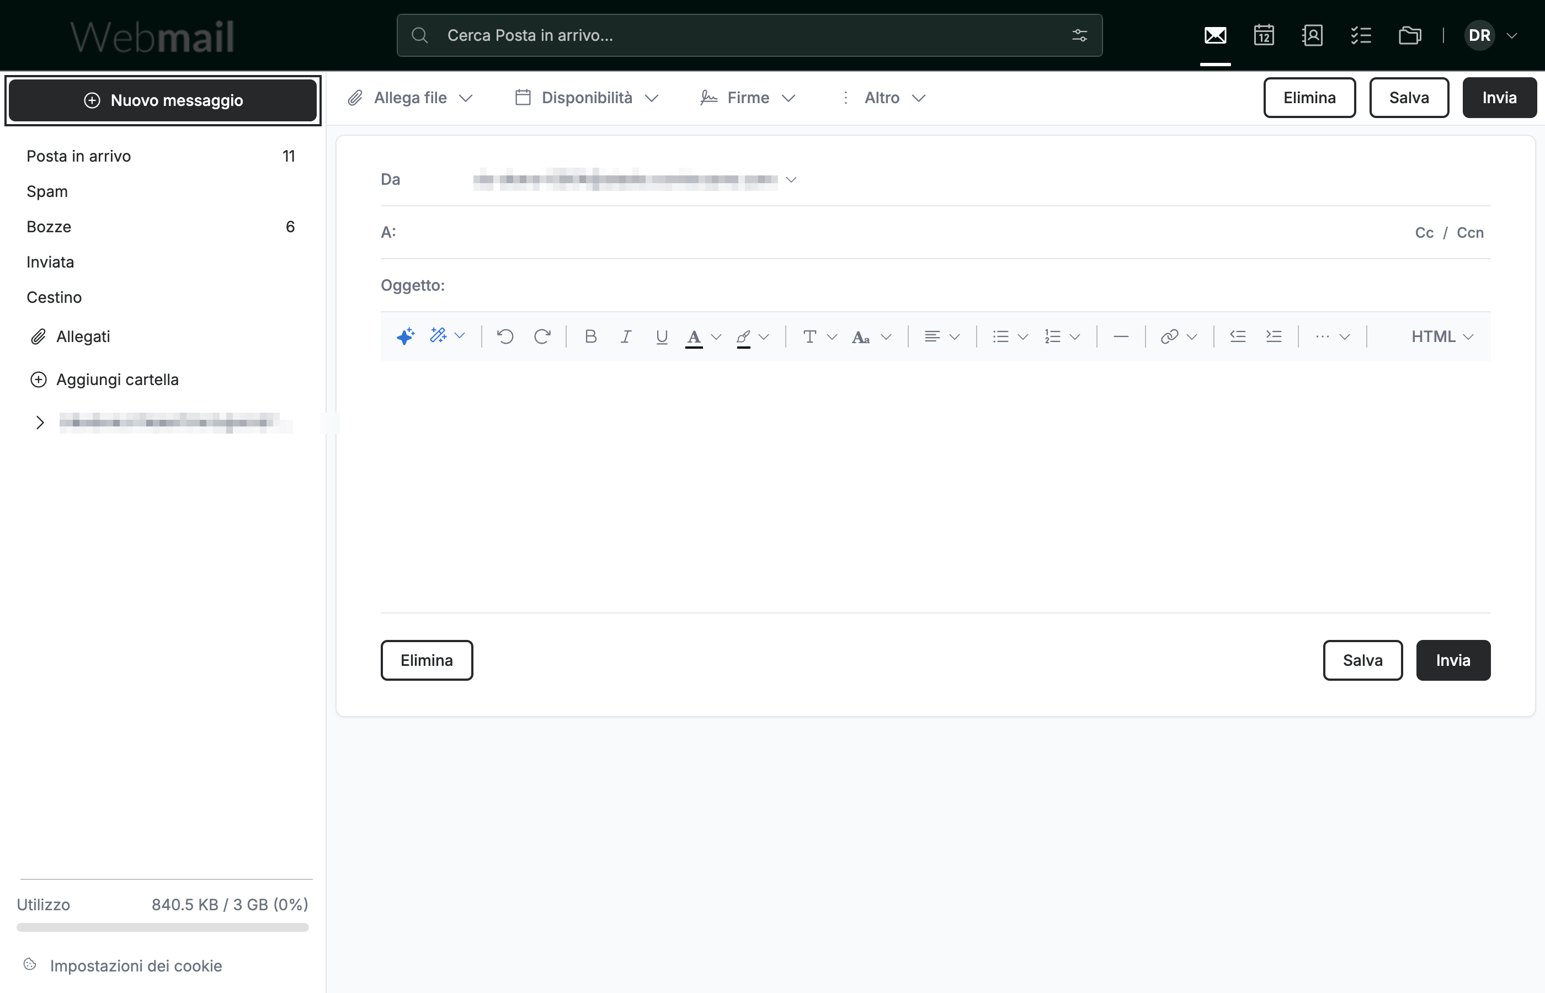The width and height of the screenshot is (1545, 993).
Task: Click Elimina in the top toolbar
Action: coord(1309,98)
